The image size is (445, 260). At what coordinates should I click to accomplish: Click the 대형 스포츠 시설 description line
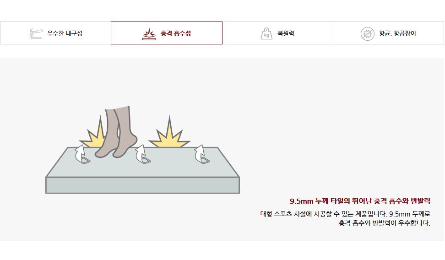[345, 214]
